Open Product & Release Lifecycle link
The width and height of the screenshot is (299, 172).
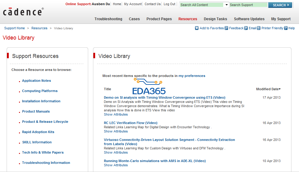pos(45,122)
